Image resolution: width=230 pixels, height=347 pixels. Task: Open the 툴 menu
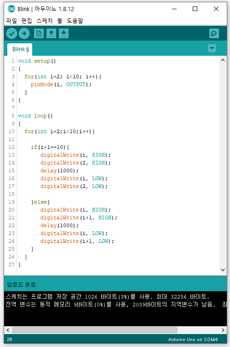(60, 21)
